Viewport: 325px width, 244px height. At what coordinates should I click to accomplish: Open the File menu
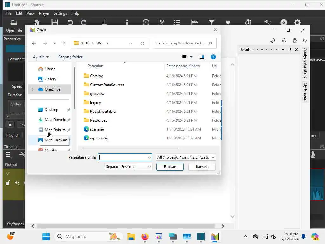point(9,13)
